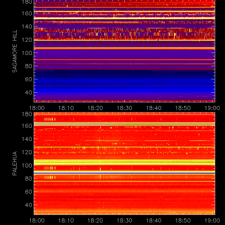Select the 40 tick label on the Sagamore Hill plot
The width and height of the screenshot is (225, 225).
pos(28,93)
